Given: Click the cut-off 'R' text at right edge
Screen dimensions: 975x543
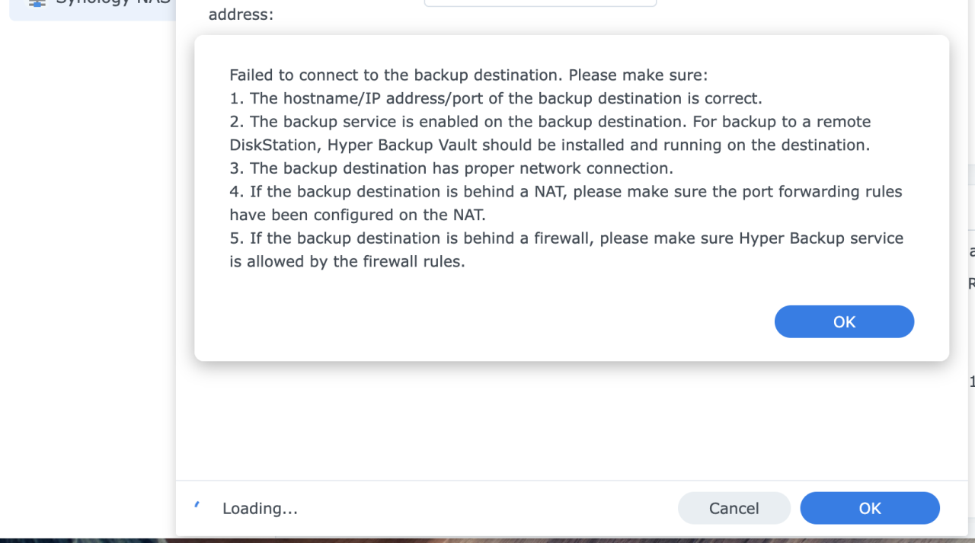Looking at the screenshot, I should pos(971,283).
